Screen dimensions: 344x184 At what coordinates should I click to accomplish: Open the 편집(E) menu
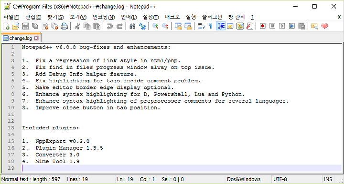coord(33,17)
